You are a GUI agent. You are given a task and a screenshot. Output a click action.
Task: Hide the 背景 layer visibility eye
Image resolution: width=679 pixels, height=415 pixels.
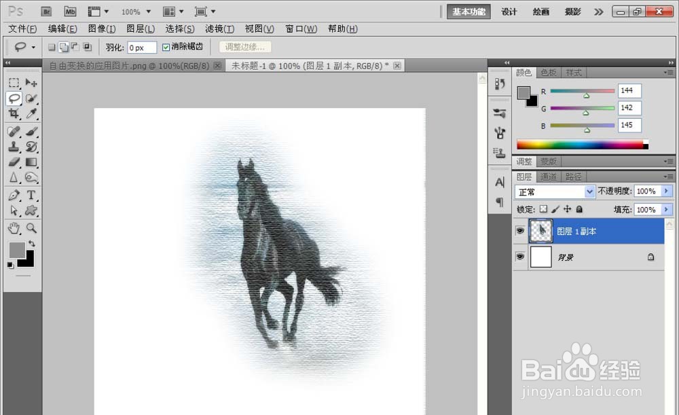520,257
